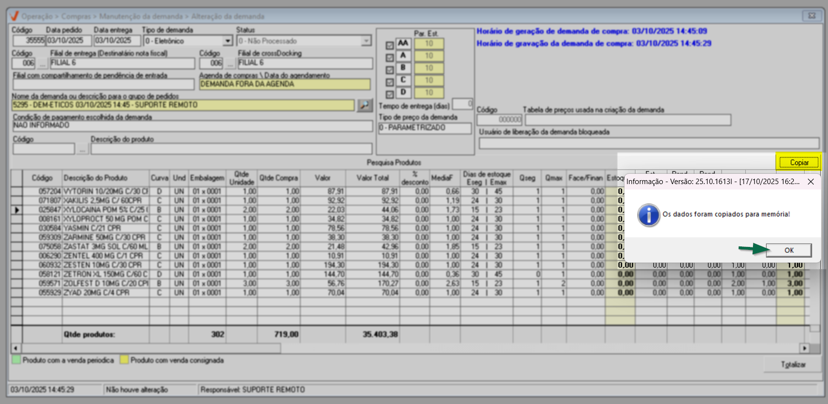The height and width of the screenshot is (404, 828).
Task: Click the browse button beside product Código field
Action: (82, 149)
